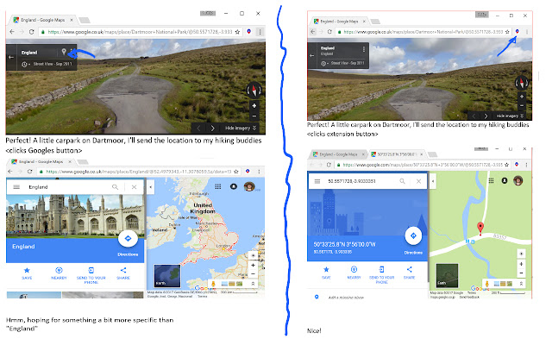Click Hide imagery in top-left Street View
Screen dimensions: 552x345
tap(238, 129)
